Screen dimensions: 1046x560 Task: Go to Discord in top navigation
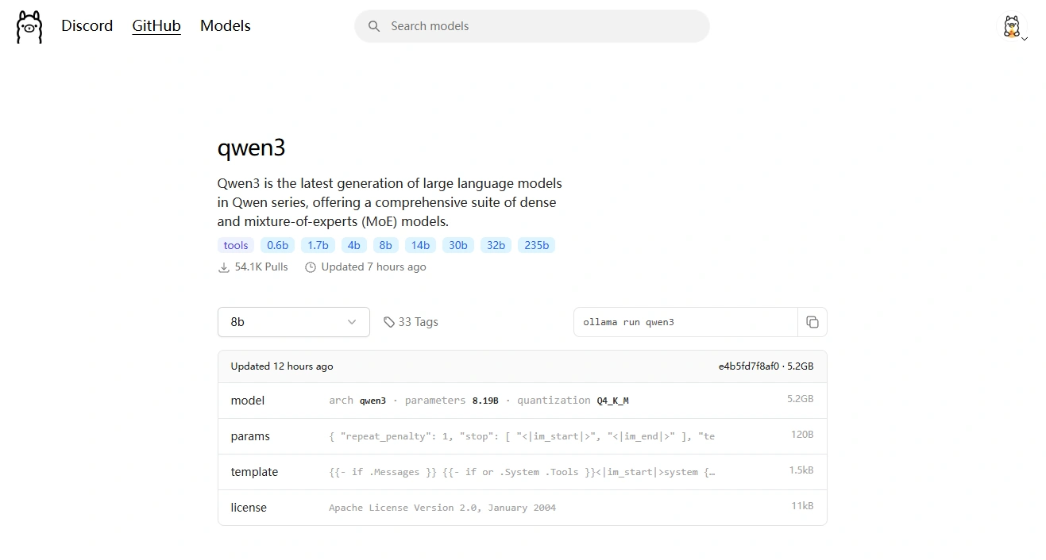tap(87, 25)
